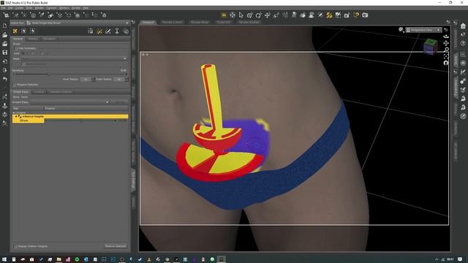Image resolution: width=468 pixels, height=263 pixels.
Task: Click the button next to Unused Maps dropdown
Action: [119, 102]
